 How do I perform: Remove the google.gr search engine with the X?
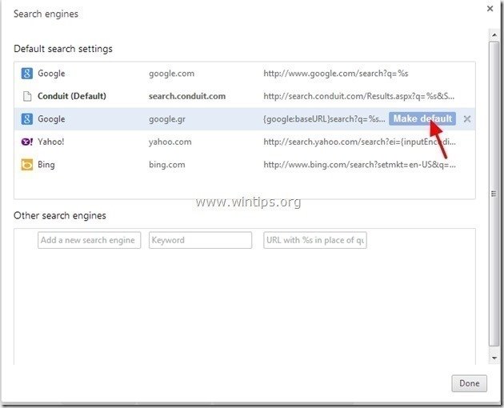click(x=467, y=119)
